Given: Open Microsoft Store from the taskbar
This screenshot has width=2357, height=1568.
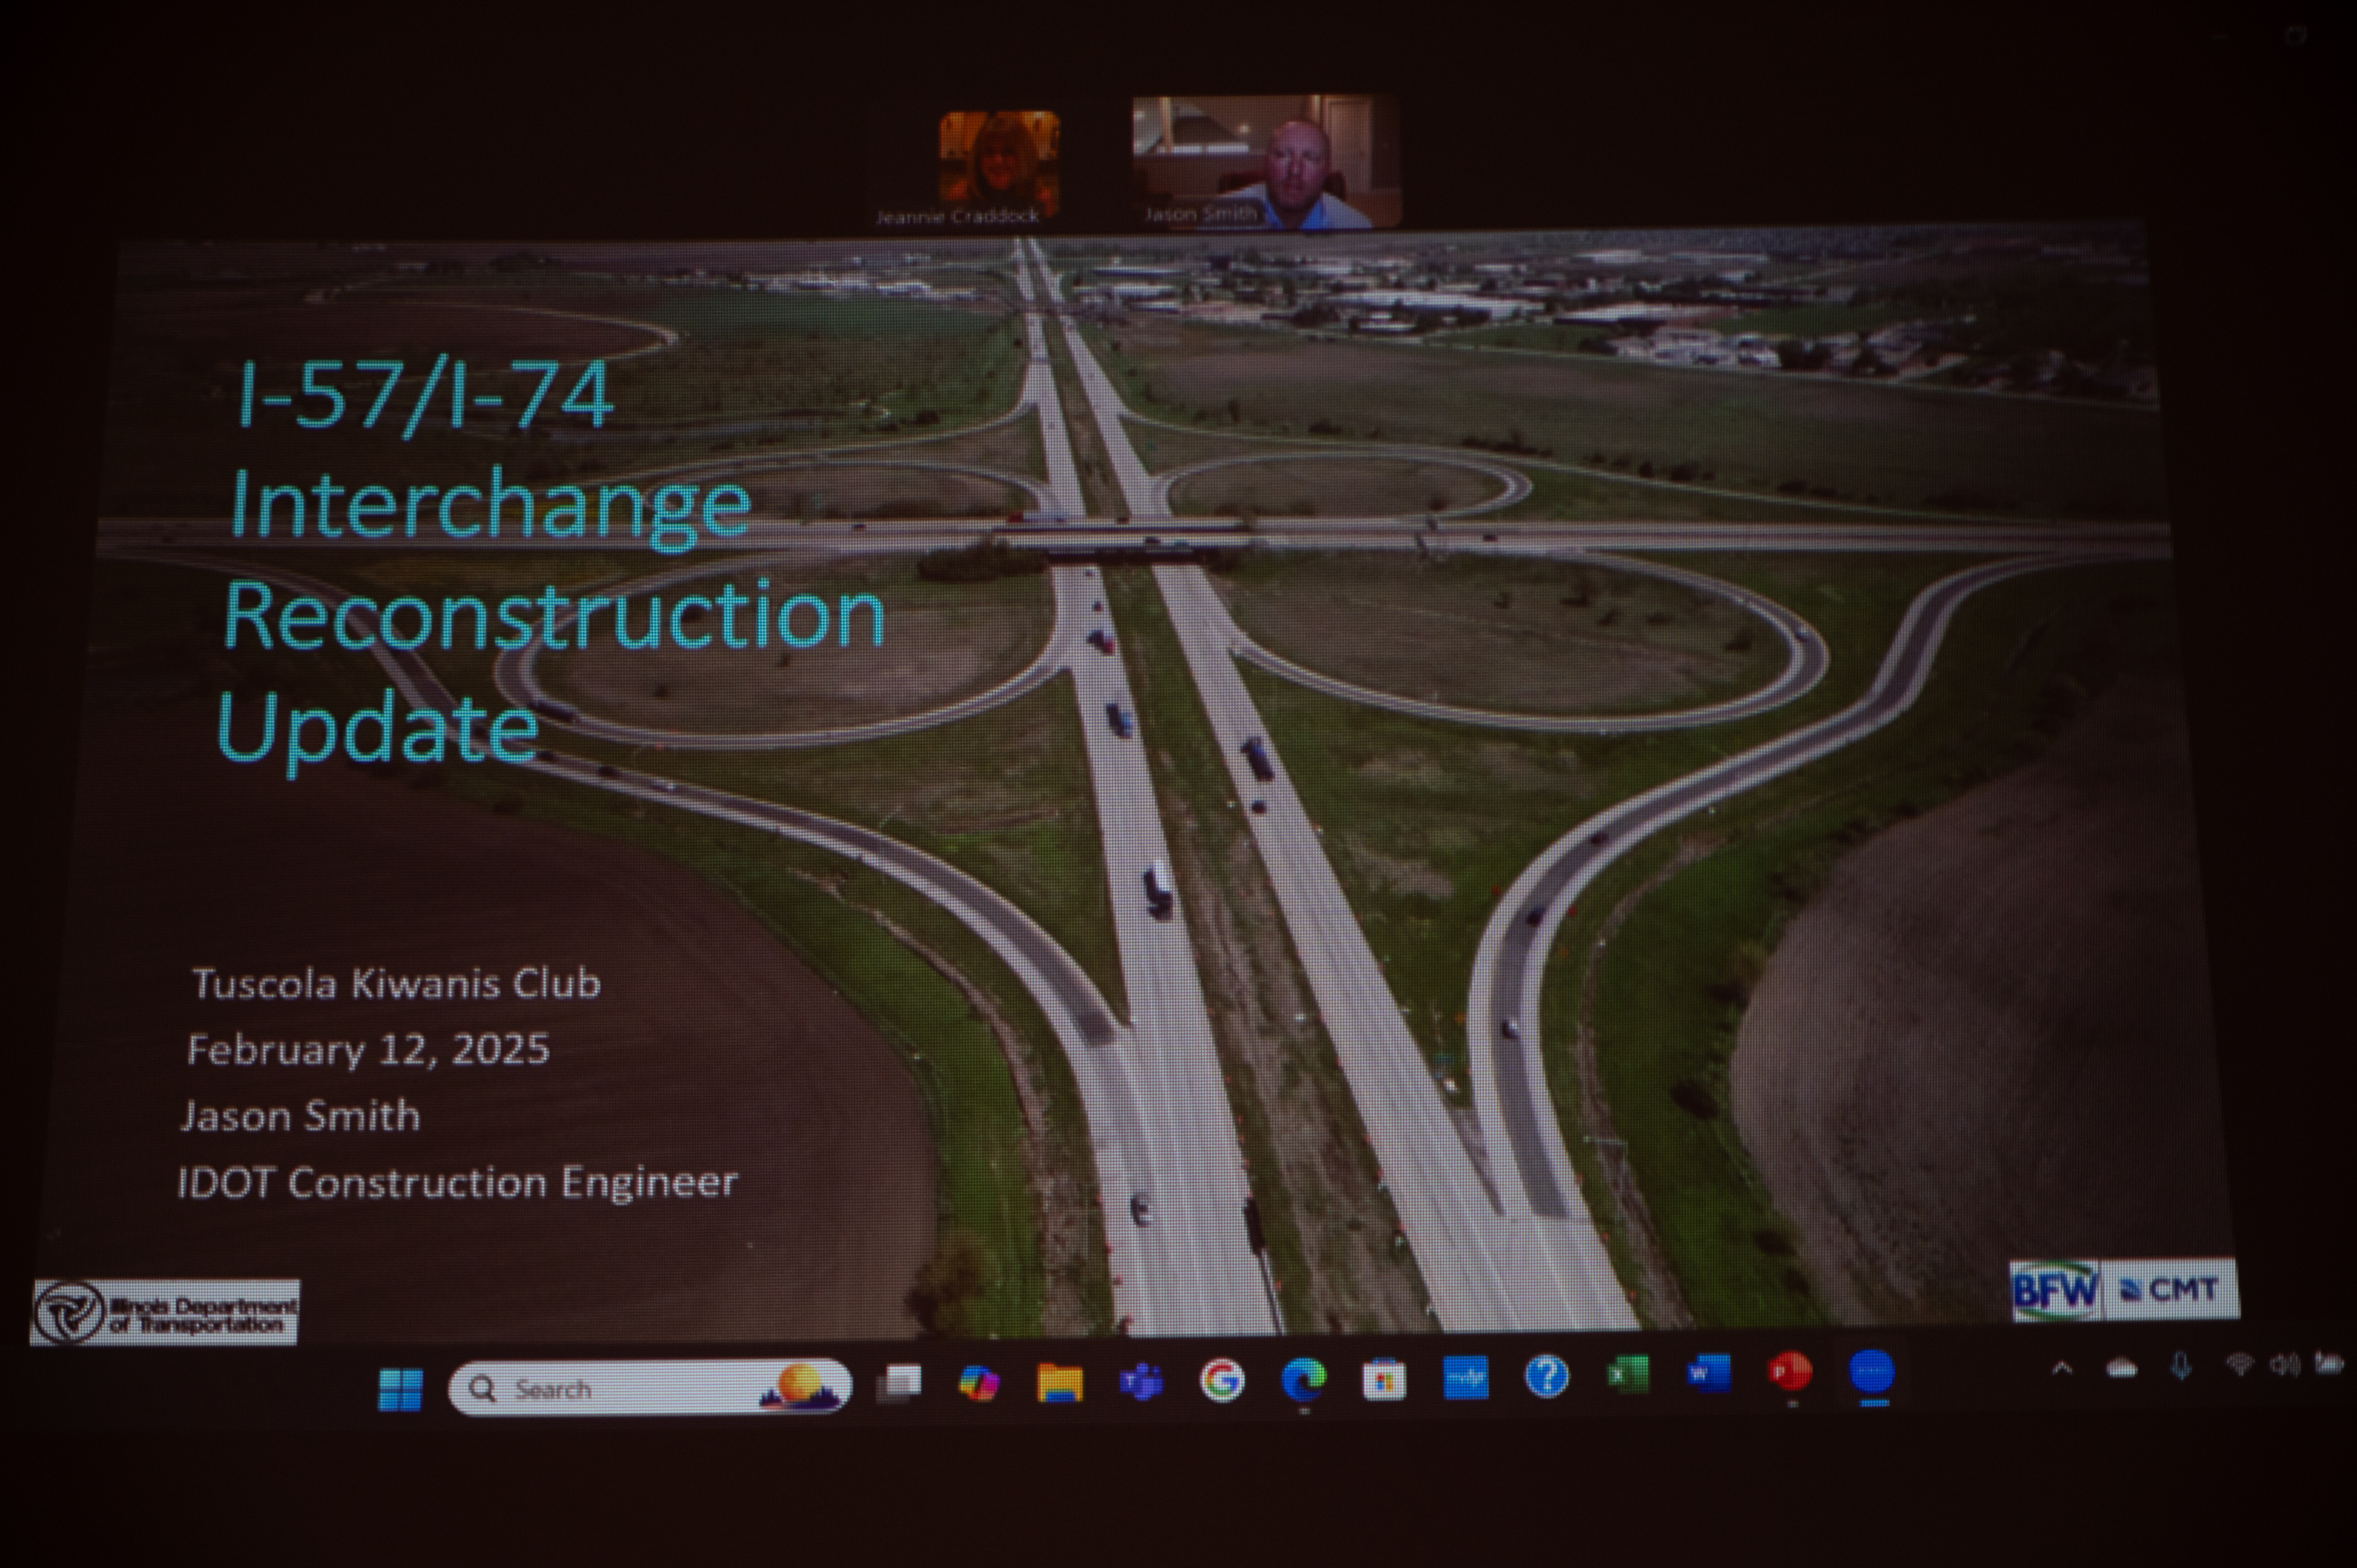Looking at the screenshot, I should pos(1384,1380).
